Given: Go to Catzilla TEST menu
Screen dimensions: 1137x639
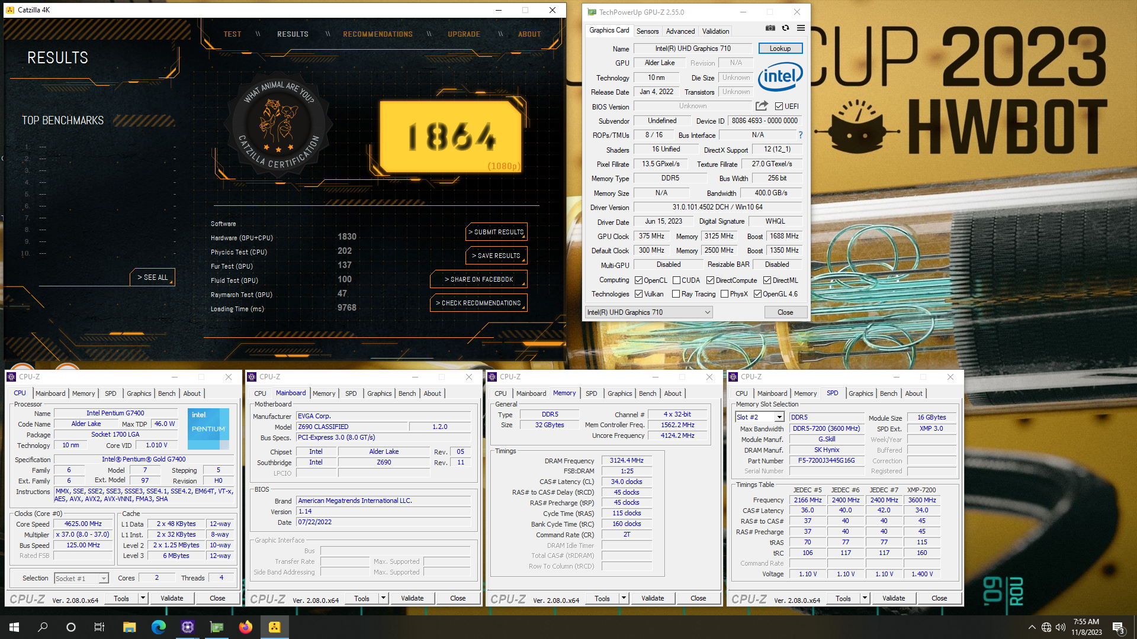Looking at the screenshot, I should pos(232,34).
